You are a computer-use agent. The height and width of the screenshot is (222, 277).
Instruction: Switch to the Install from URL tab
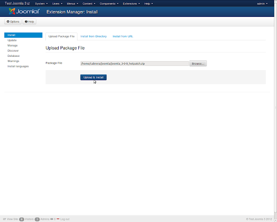coord(123,36)
